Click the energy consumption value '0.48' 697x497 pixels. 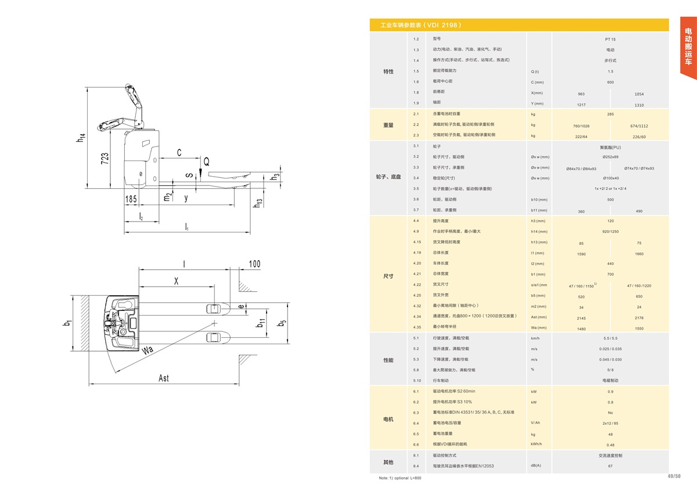pos(610,445)
